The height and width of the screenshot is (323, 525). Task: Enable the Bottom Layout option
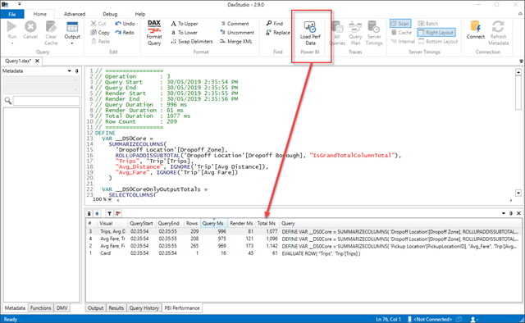coord(438,42)
